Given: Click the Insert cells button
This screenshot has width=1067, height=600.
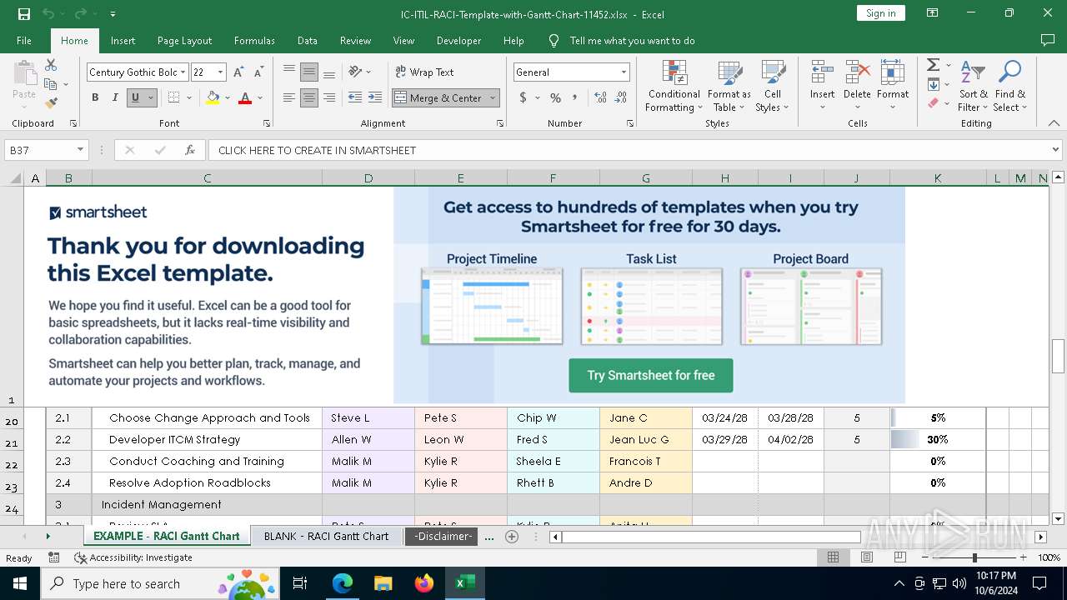Looking at the screenshot, I should coord(823,86).
